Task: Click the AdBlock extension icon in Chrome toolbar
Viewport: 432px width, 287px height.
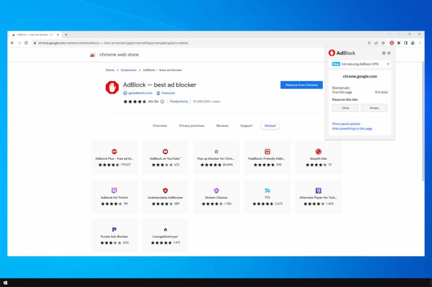Action: 392,43
